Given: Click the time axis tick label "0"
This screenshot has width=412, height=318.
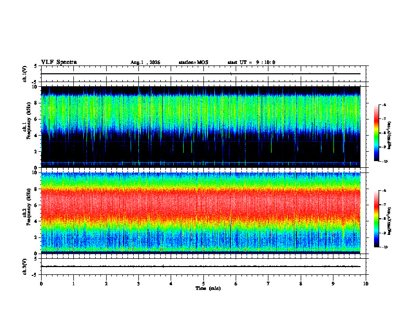Looking at the screenshot, I should pos(41,284).
